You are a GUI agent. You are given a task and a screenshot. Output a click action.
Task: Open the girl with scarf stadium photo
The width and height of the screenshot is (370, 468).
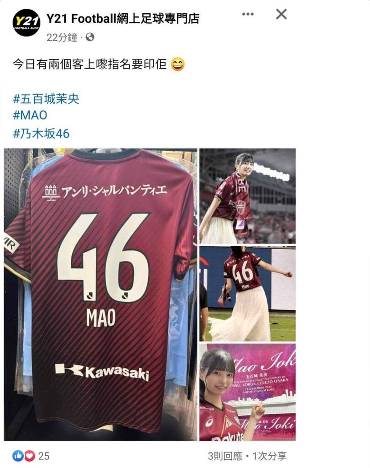click(x=248, y=196)
